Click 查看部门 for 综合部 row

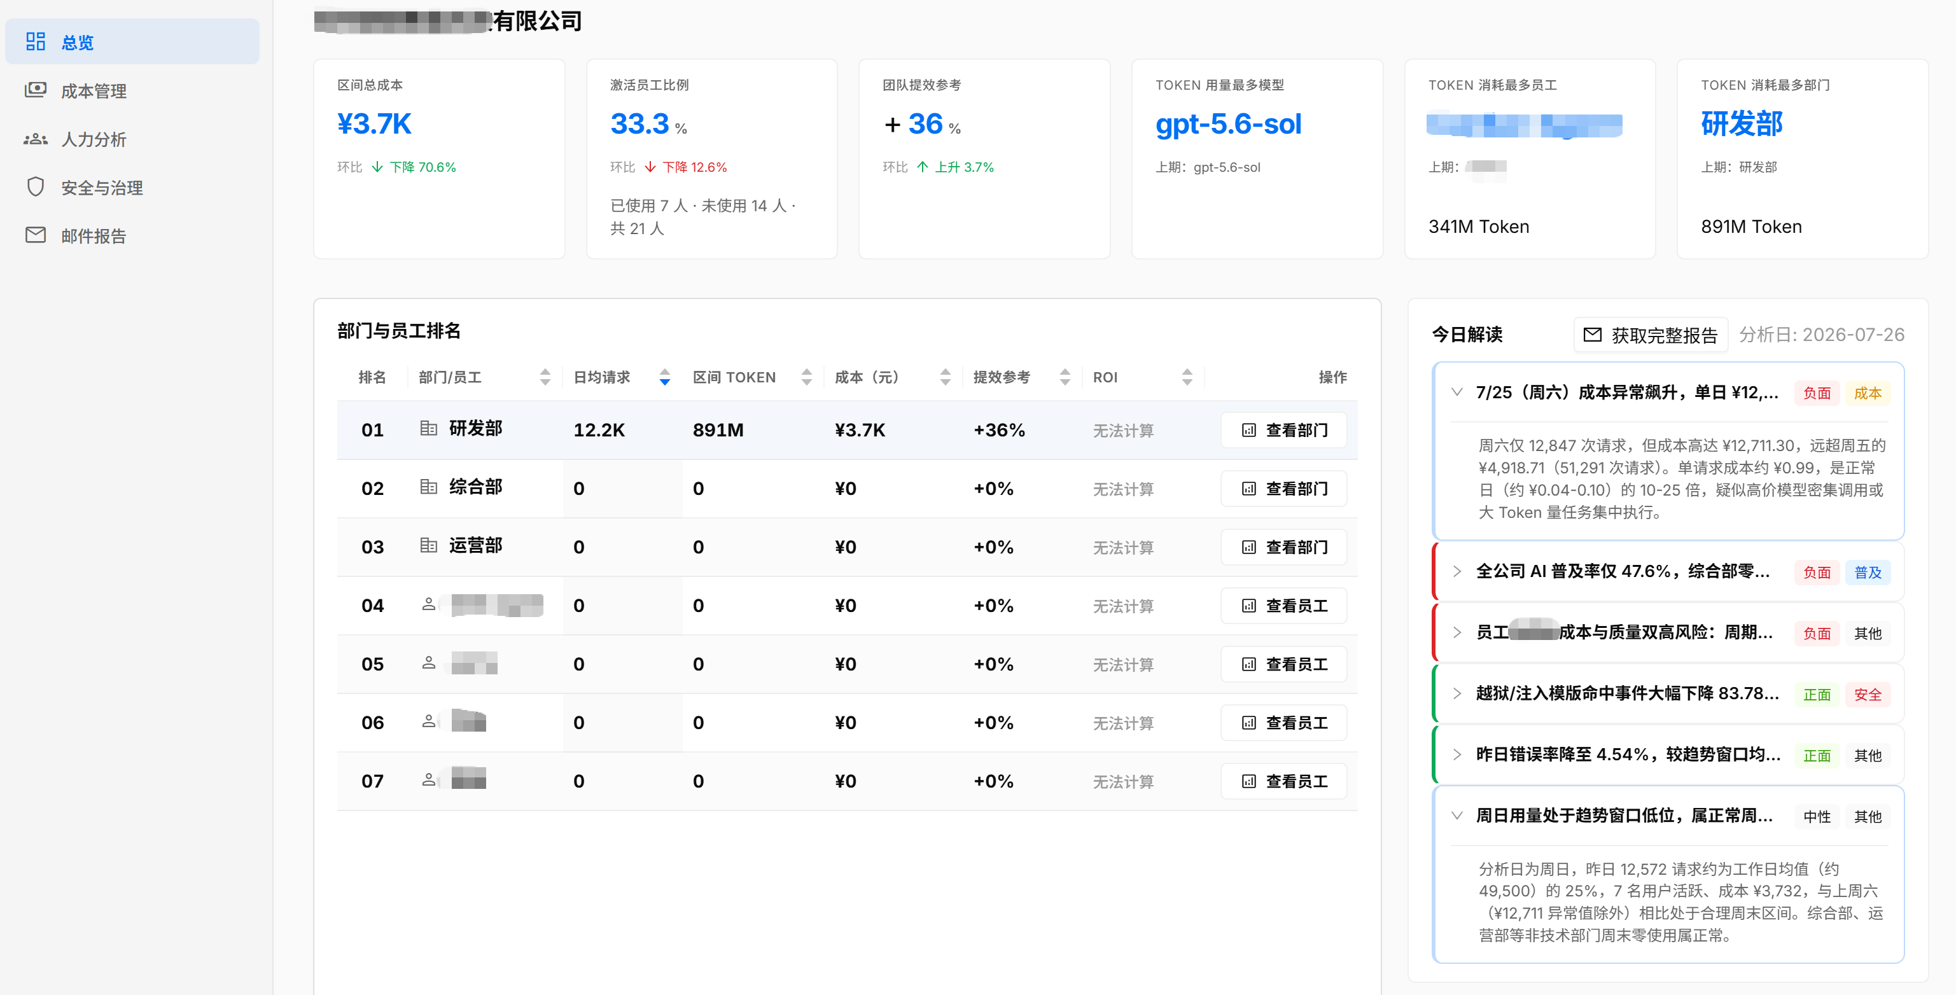coord(1283,489)
